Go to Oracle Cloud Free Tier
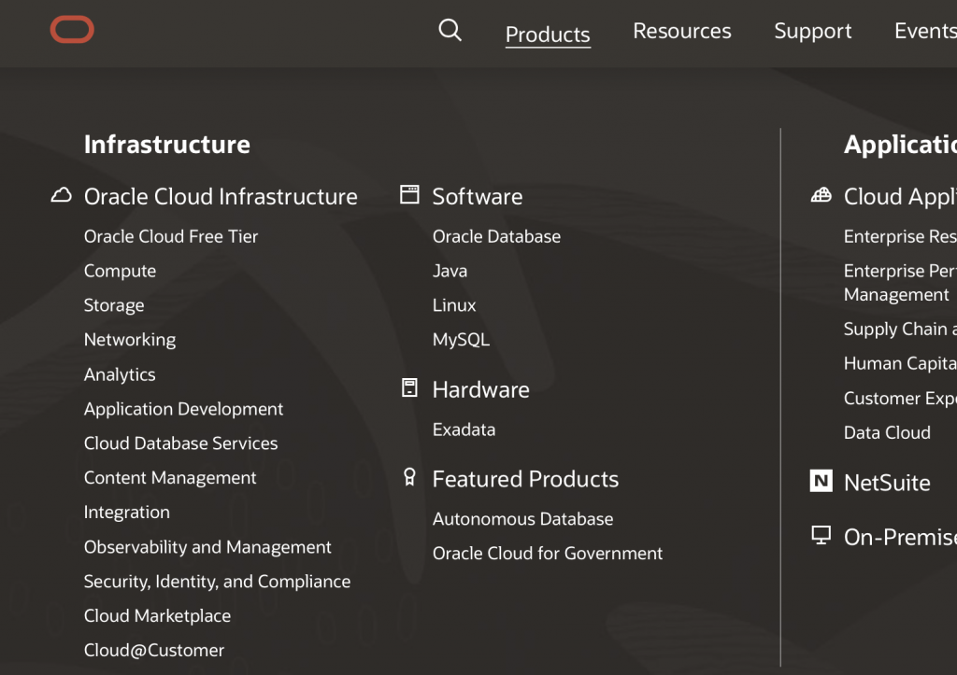The width and height of the screenshot is (957, 675). (x=171, y=236)
